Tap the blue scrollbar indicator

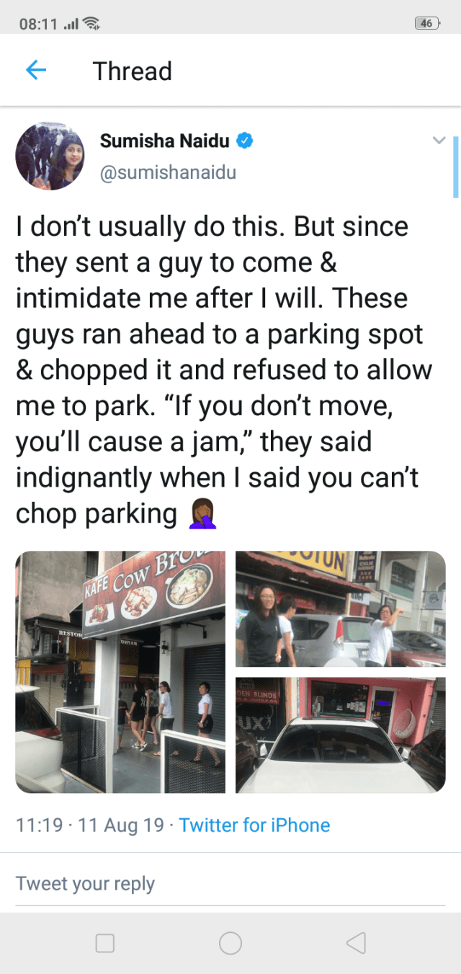(455, 166)
